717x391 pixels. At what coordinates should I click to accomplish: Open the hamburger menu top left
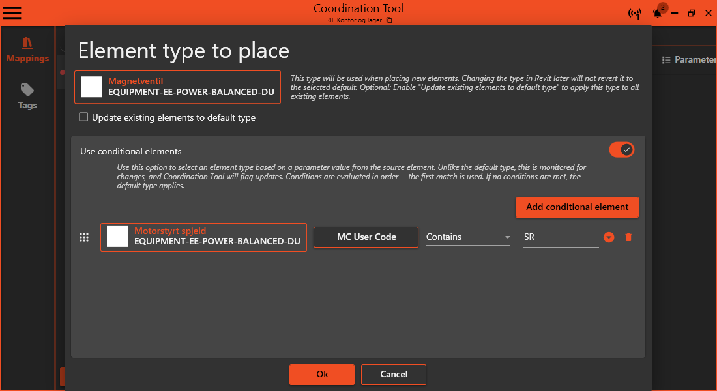click(x=12, y=13)
